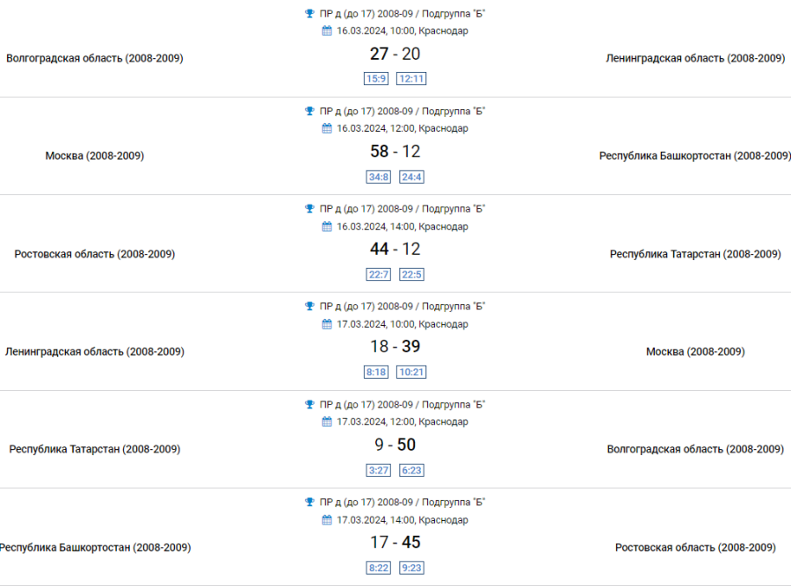791x586 pixels.
Task: Open right team Республика Татарстан (2008-2009) link
Action: tap(695, 255)
